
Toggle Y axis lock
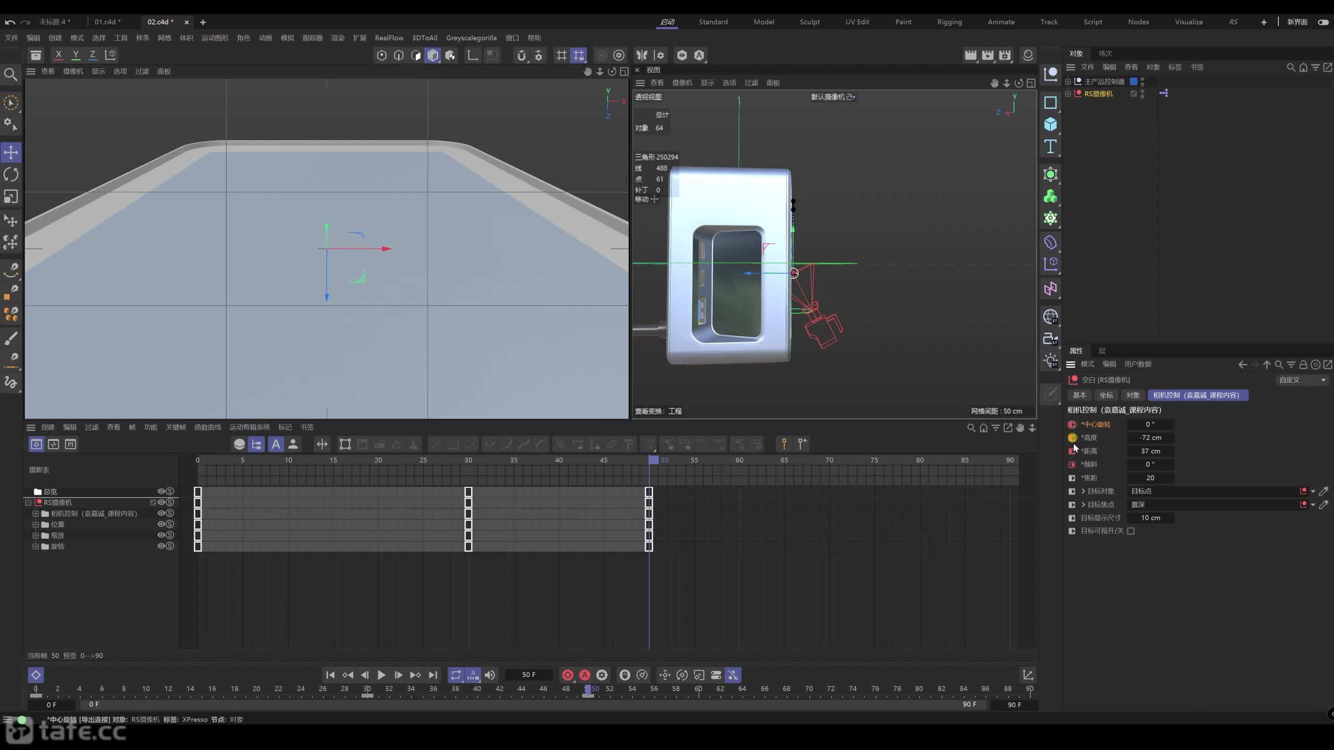[x=76, y=55]
